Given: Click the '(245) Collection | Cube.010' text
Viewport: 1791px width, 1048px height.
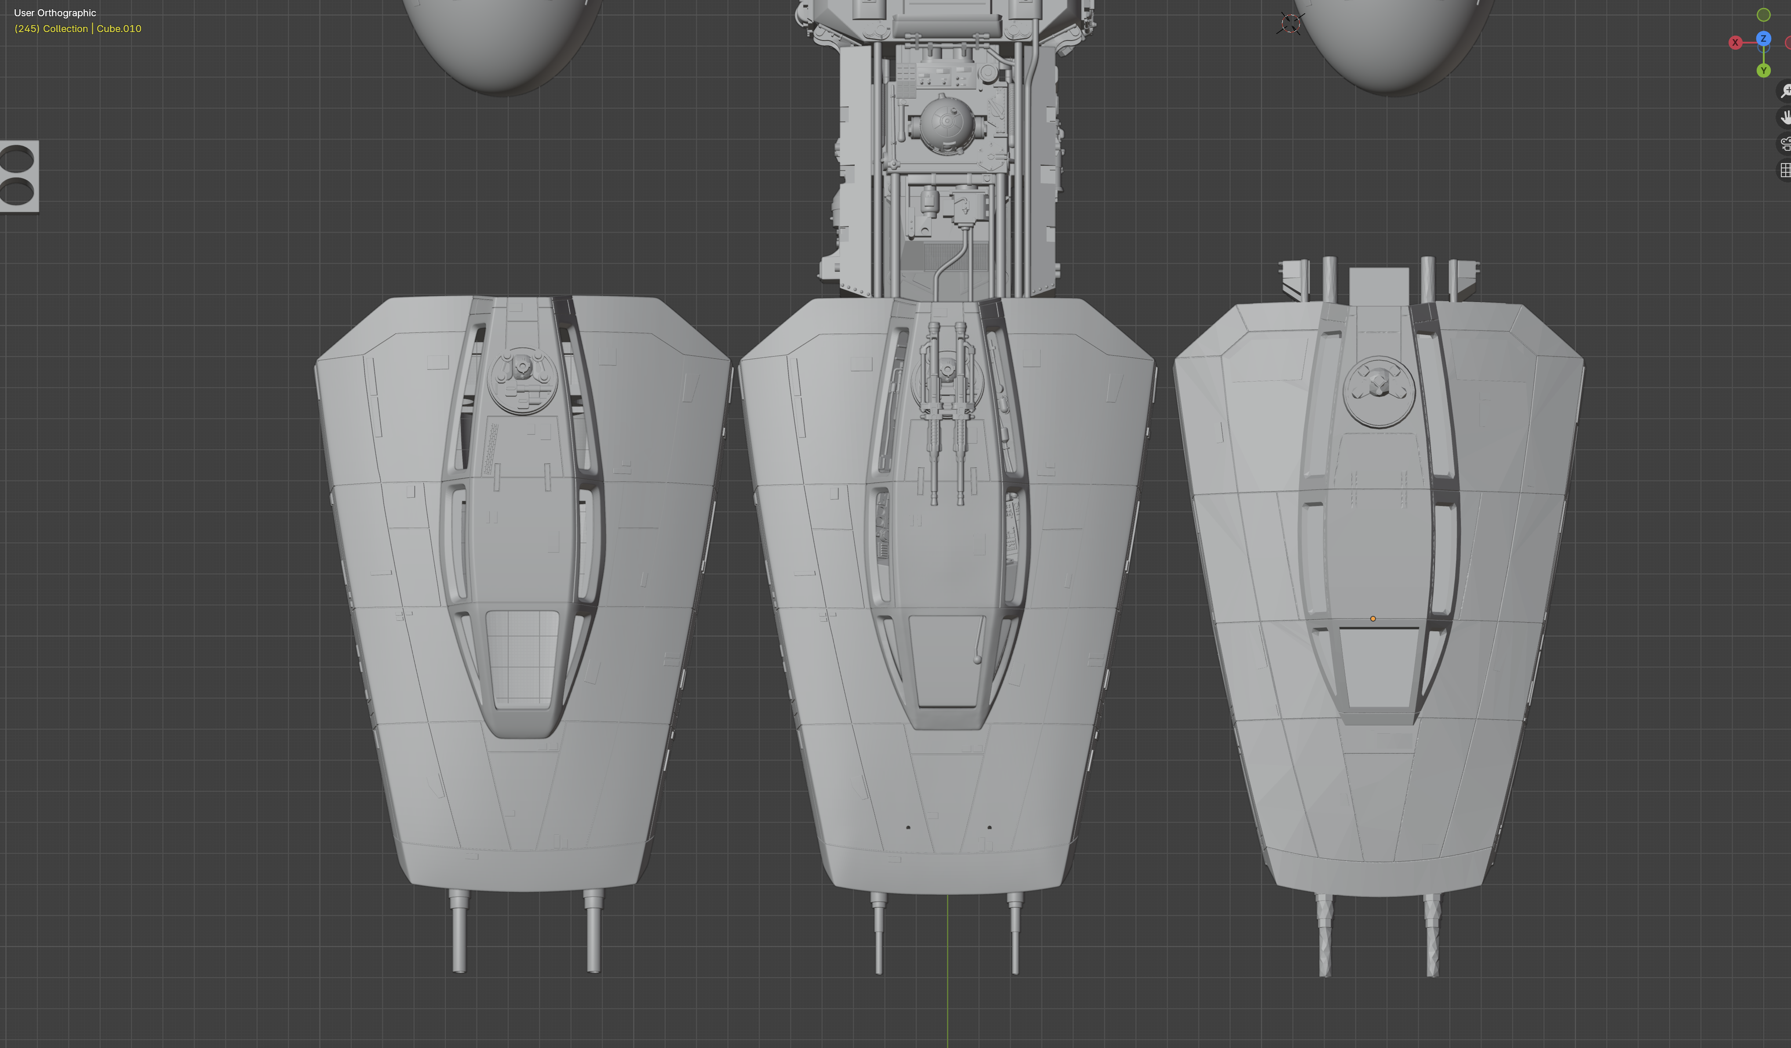Looking at the screenshot, I should (77, 29).
